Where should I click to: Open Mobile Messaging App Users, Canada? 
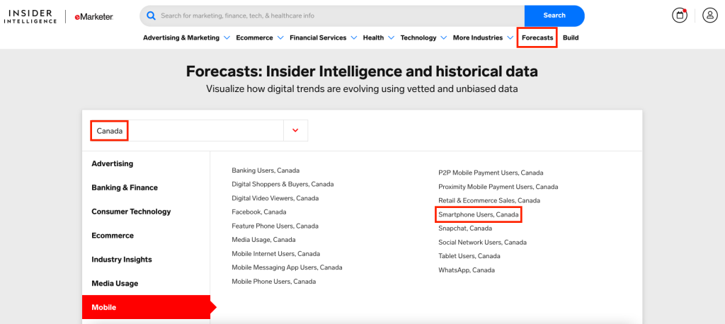pos(287,267)
